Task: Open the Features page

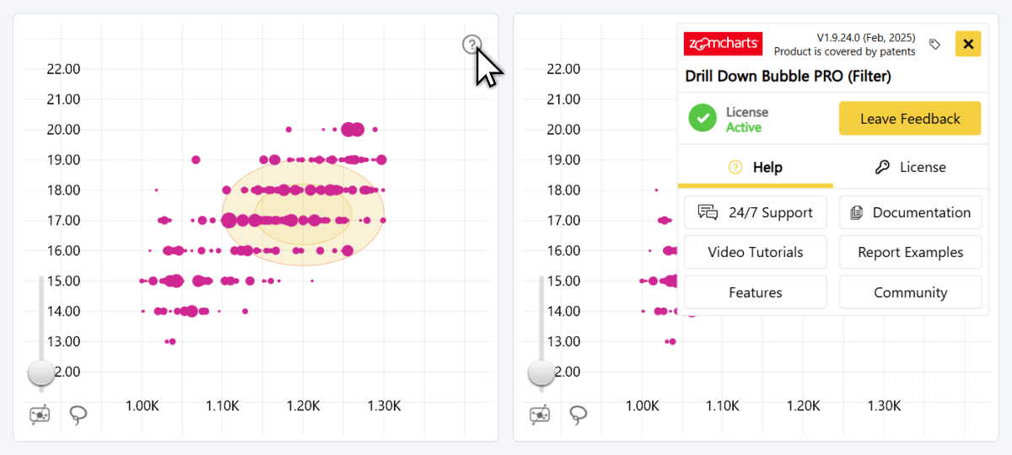Action: [x=756, y=292]
